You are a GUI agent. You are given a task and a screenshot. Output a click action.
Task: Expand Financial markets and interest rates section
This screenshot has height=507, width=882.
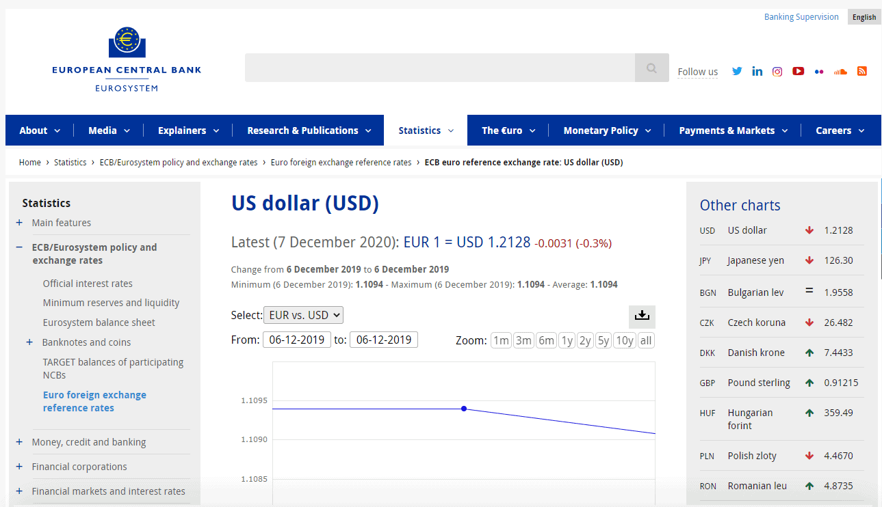pyautogui.click(x=19, y=491)
